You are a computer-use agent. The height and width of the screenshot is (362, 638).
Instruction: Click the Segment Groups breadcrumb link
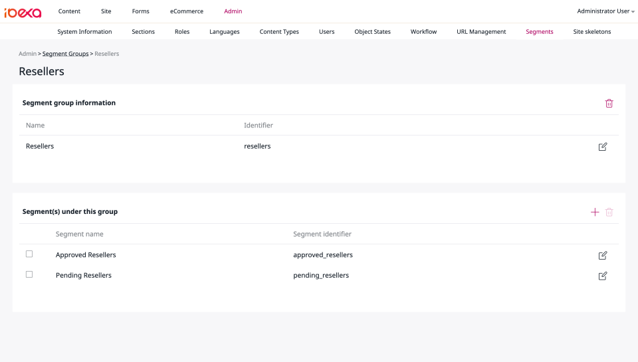click(x=65, y=54)
